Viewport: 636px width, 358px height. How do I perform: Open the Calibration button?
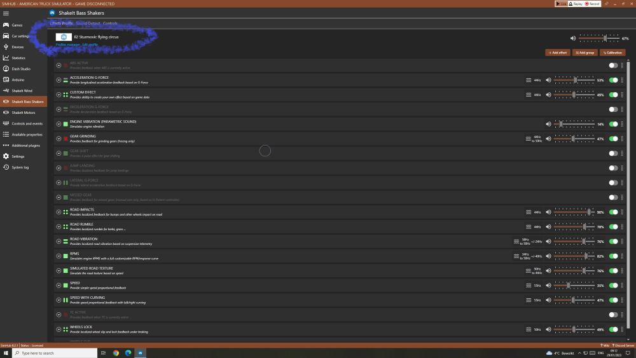click(612, 53)
